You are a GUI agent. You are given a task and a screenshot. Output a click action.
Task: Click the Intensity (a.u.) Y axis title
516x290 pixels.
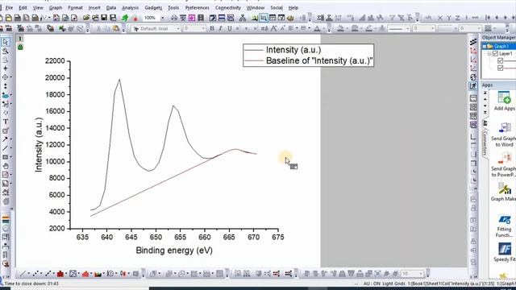(39, 145)
